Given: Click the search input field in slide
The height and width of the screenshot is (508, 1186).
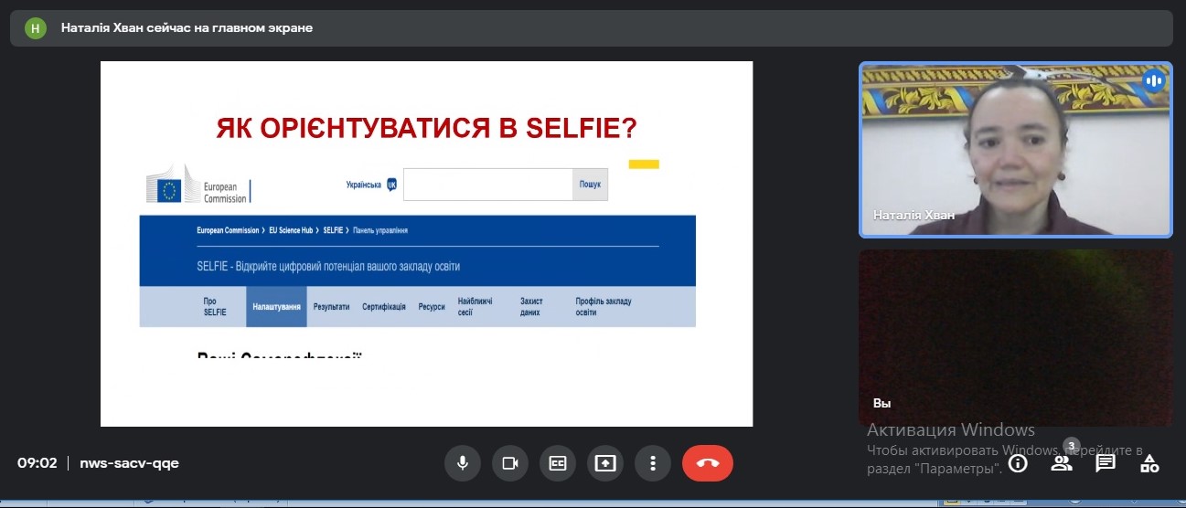Looking at the screenshot, I should coord(487,185).
